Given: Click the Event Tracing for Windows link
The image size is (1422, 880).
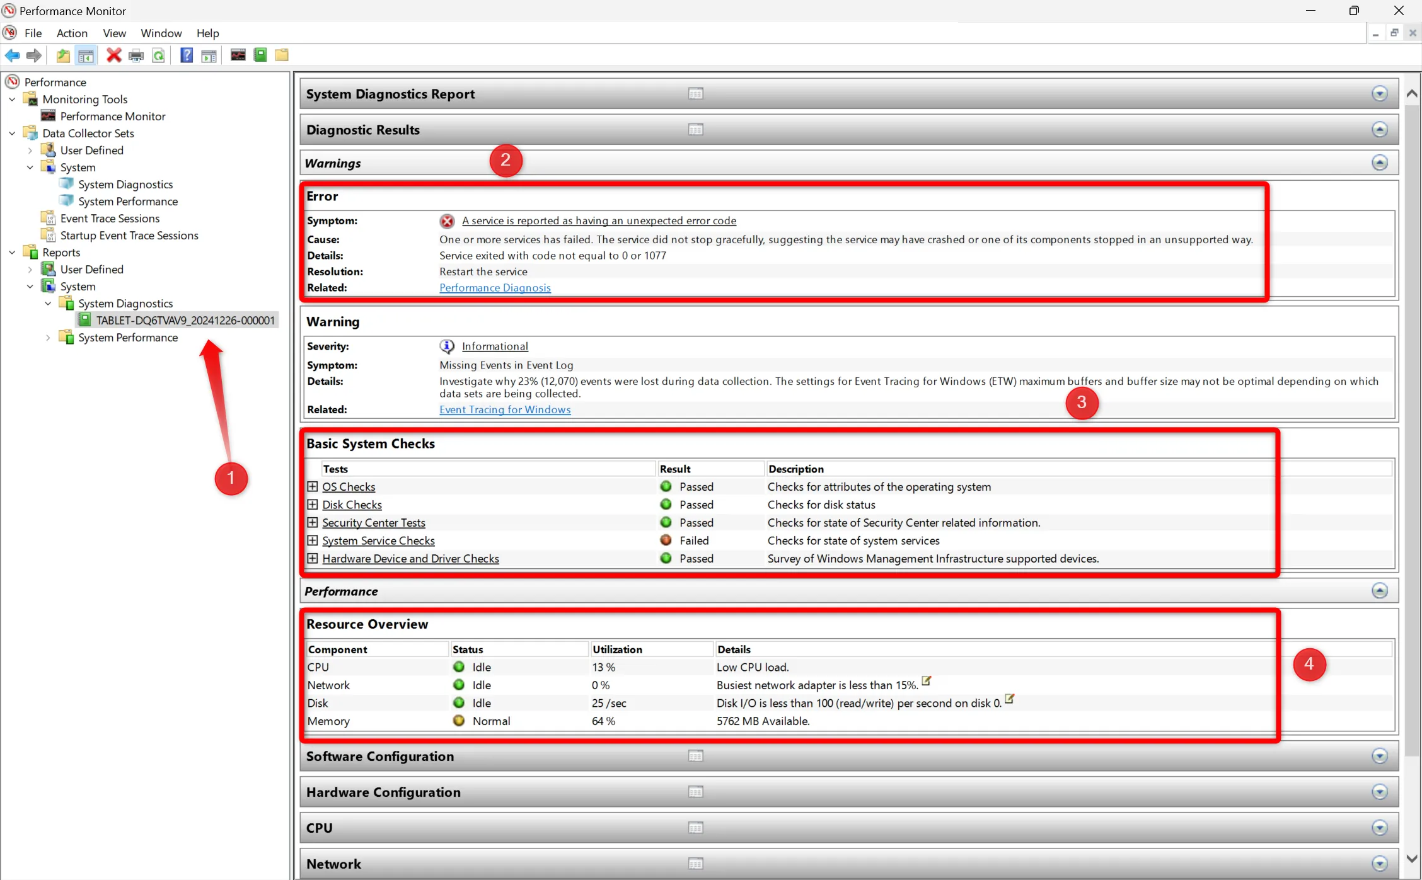Looking at the screenshot, I should point(504,409).
